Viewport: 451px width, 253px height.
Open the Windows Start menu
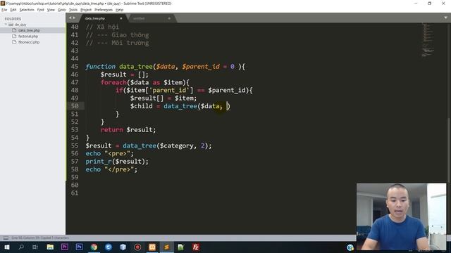6,247
